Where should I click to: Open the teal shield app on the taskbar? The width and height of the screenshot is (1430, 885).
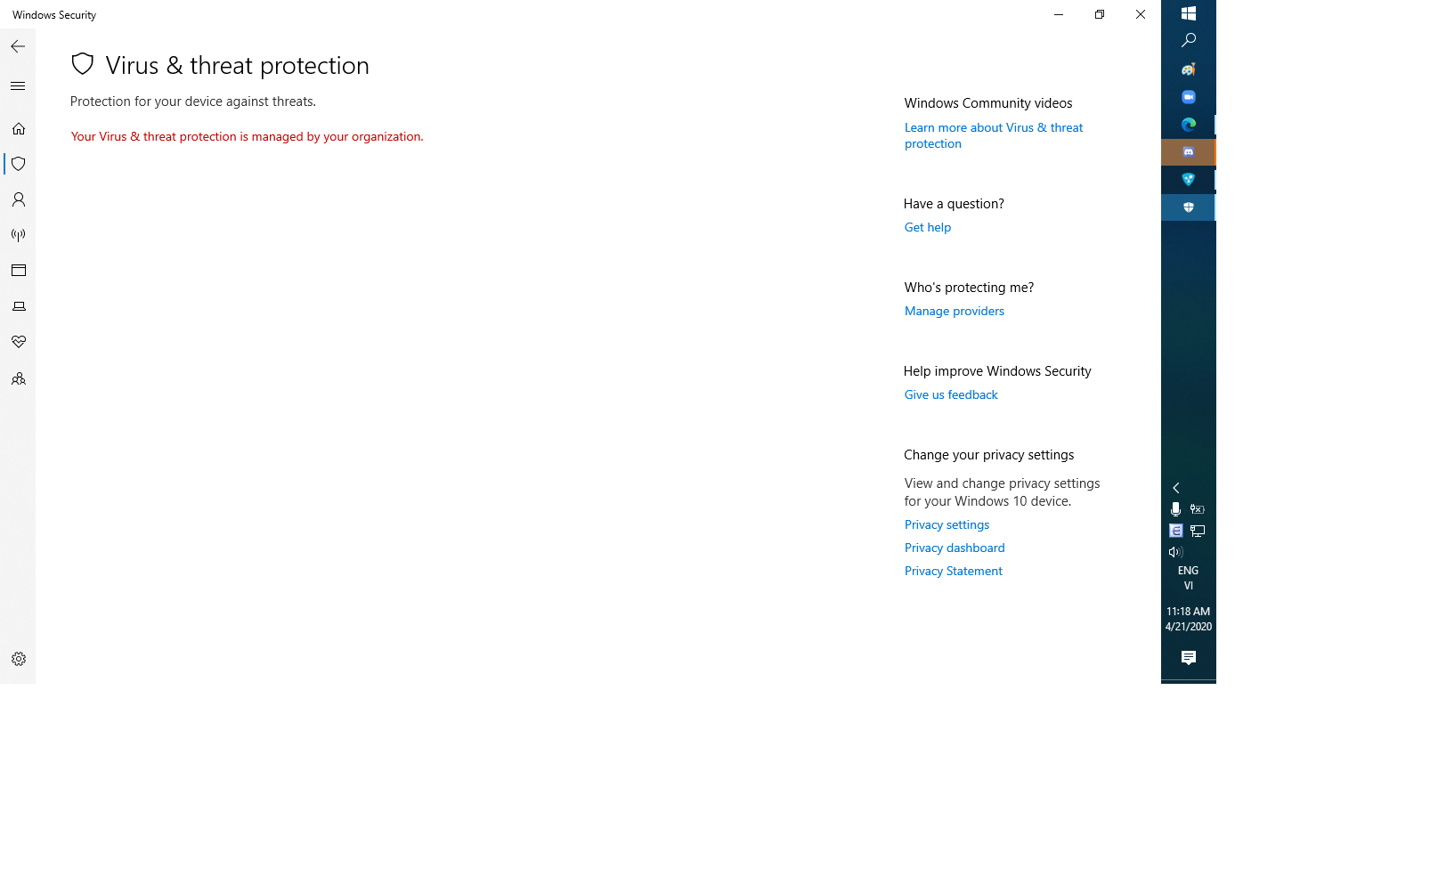(1188, 180)
